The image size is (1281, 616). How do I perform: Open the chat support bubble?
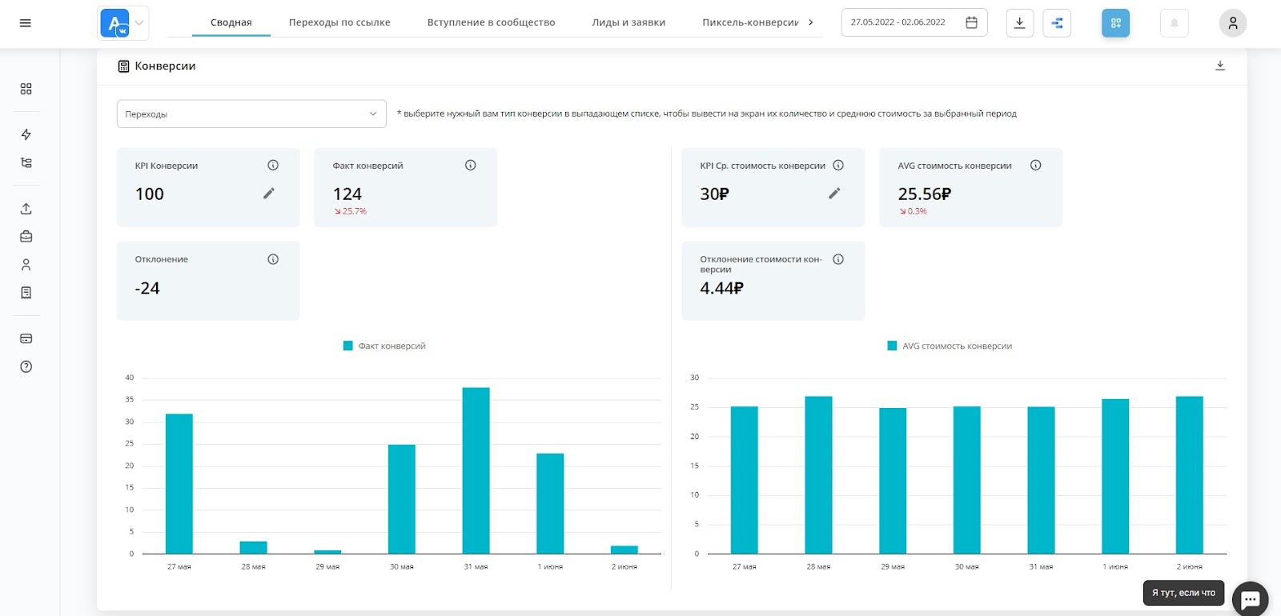[1250, 598]
